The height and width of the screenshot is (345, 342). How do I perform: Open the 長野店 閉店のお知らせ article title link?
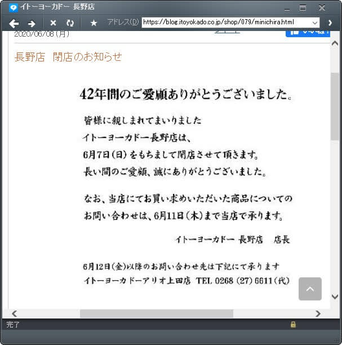point(68,56)
